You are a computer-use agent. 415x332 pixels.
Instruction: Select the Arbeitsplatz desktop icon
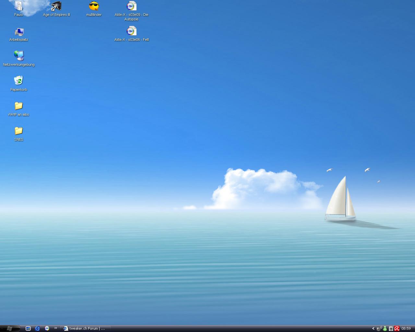pyautogui.click(x=19, y=32)
